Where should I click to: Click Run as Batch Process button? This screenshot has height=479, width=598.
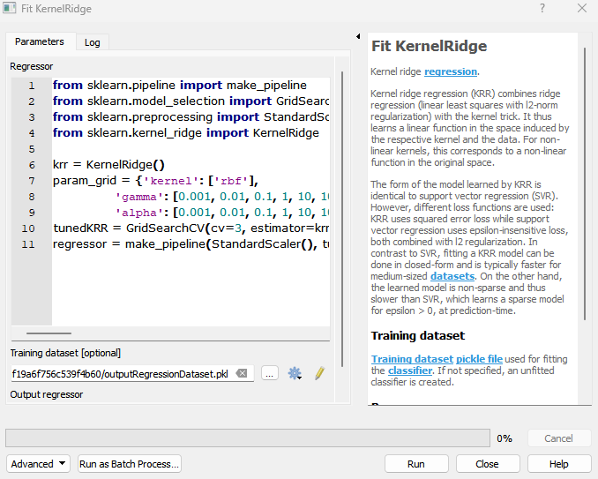[x=130, y=464]
